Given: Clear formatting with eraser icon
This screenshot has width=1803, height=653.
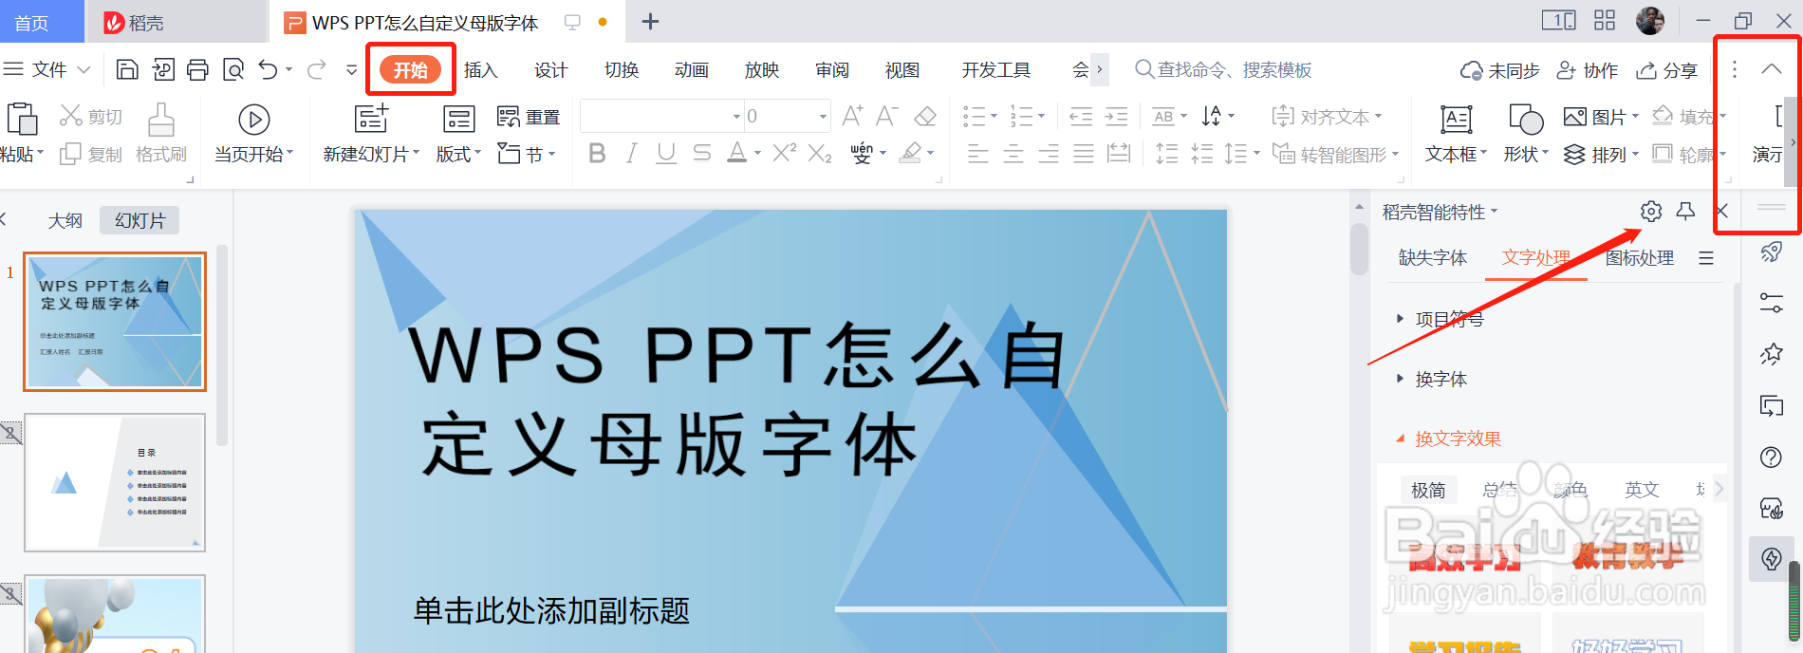Looking at the screenshot, I should [925, 116].
